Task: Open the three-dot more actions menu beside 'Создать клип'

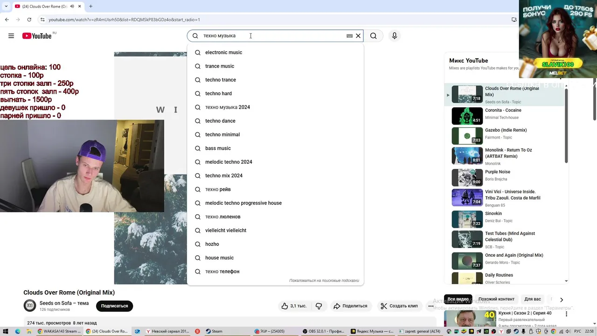Action: click(x=430, y=306)
